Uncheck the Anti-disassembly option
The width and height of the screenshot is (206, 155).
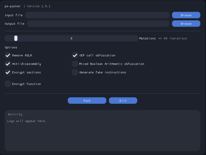[x=8, y=64]
